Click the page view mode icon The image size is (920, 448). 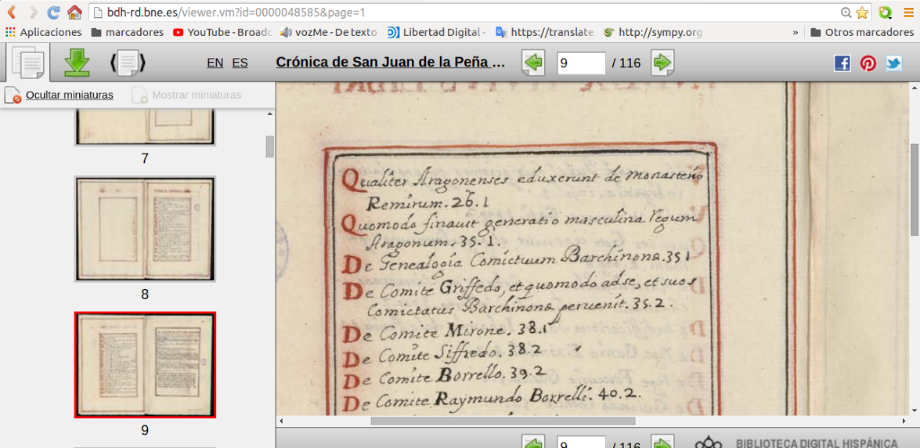pos(128,62)
